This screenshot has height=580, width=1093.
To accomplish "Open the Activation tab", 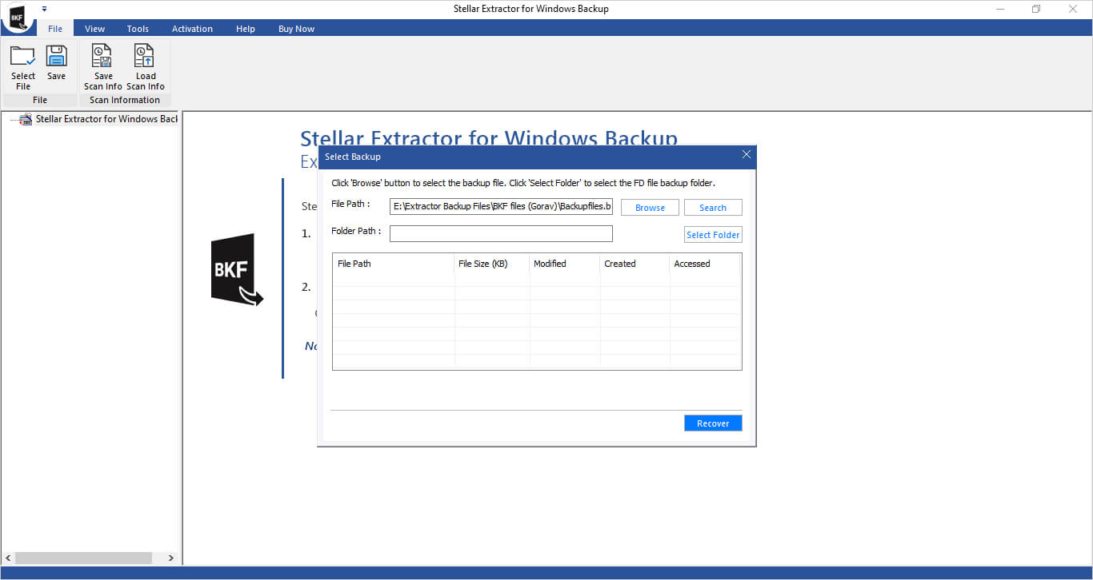I will (192, 29).
